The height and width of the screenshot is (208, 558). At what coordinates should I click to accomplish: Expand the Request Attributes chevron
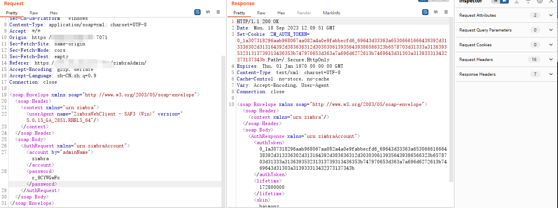tap(551, 15)
